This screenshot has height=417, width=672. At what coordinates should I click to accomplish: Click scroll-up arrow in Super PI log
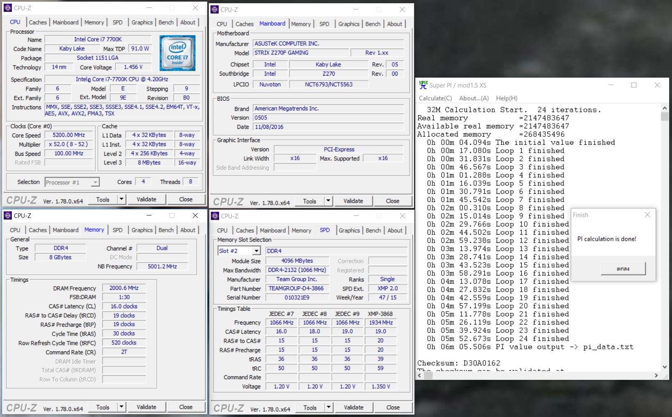pyautogui.click(x=664, y=108)
